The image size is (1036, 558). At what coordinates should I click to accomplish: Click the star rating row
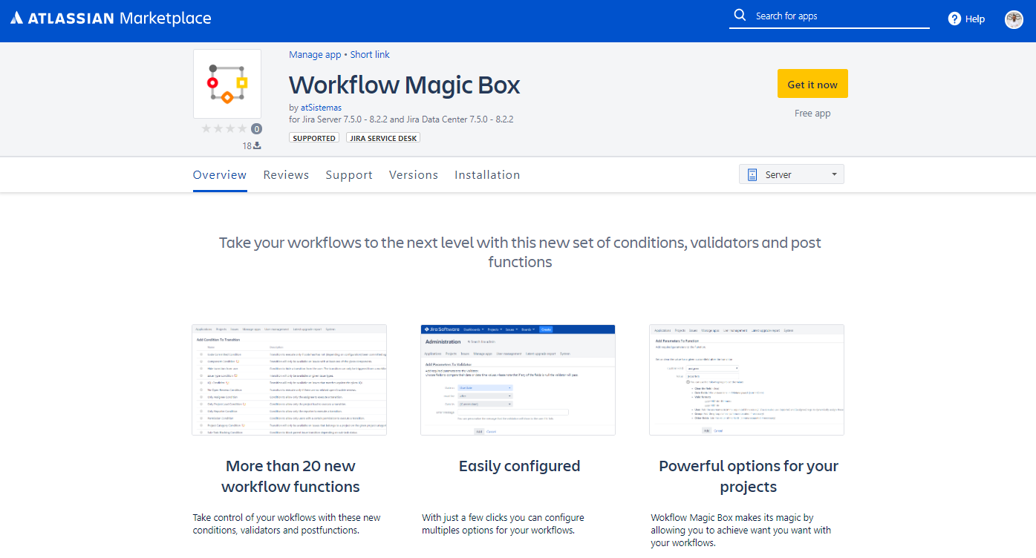[224, 128]
